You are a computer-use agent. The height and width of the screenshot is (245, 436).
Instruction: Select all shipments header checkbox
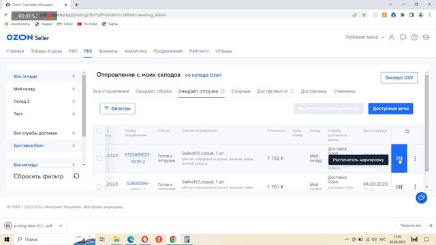coord(99,131)
